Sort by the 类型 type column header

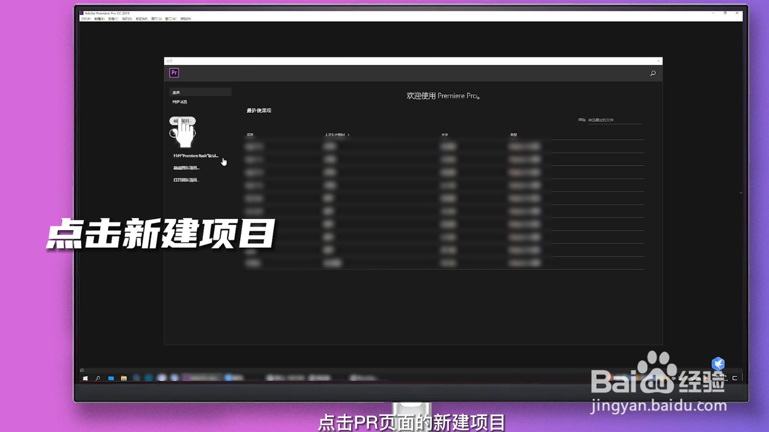[514, 135]
